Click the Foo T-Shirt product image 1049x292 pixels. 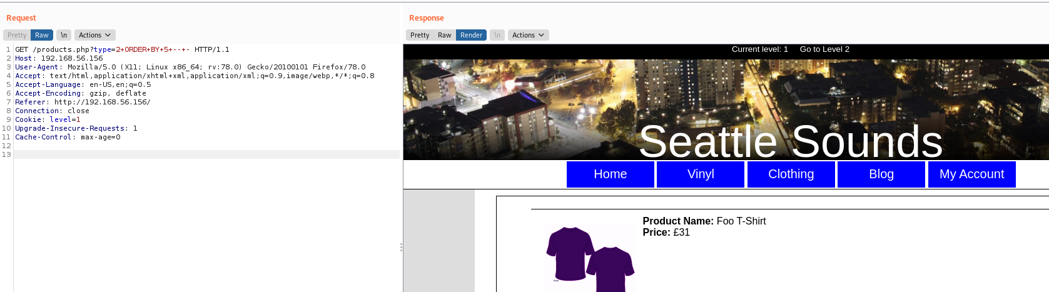[589, 258]
